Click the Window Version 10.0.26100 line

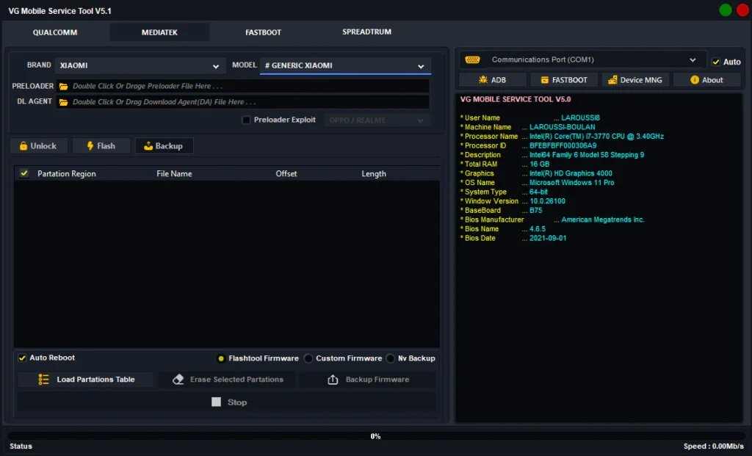512,201
